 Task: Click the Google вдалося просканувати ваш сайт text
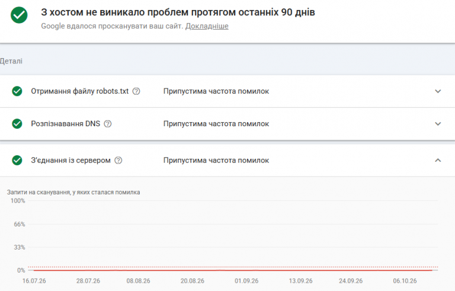[112, 26]
